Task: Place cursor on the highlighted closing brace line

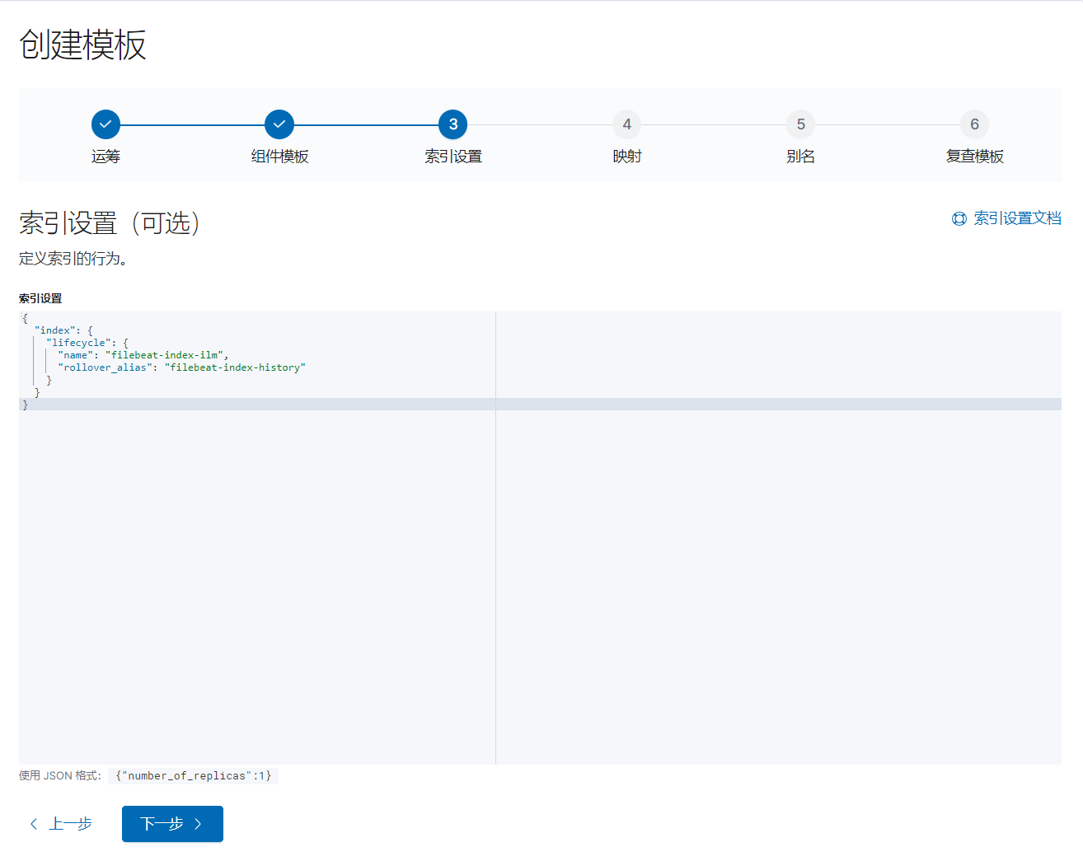Action: click(x=540, y=405)
